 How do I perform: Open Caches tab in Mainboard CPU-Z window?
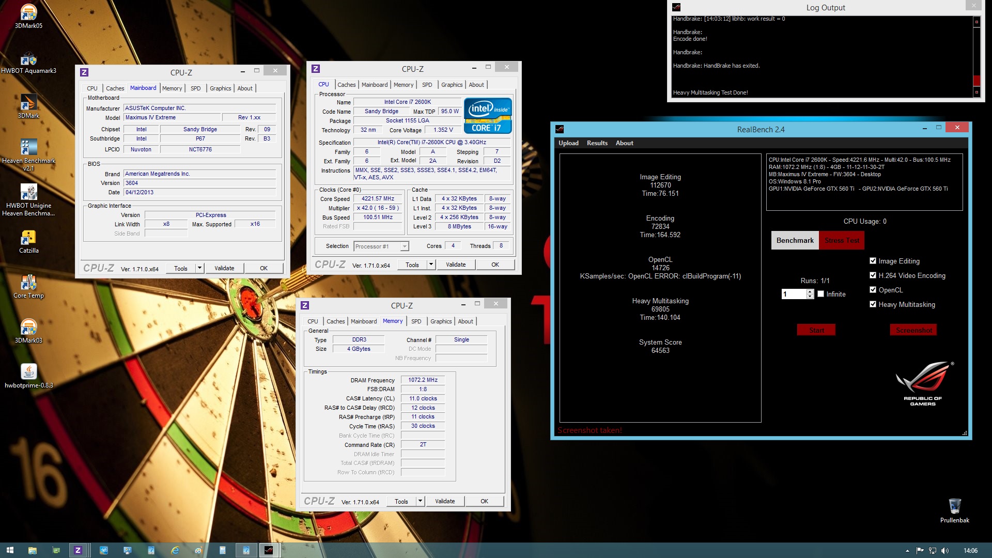coord(115,88)
